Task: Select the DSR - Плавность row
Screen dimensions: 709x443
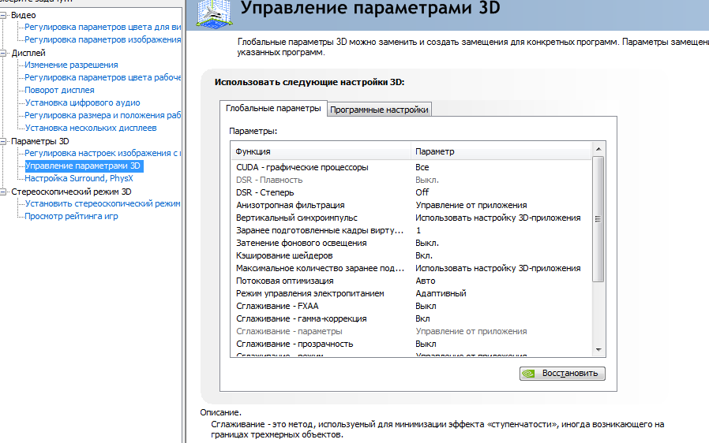Action: [x=411, y=181]
